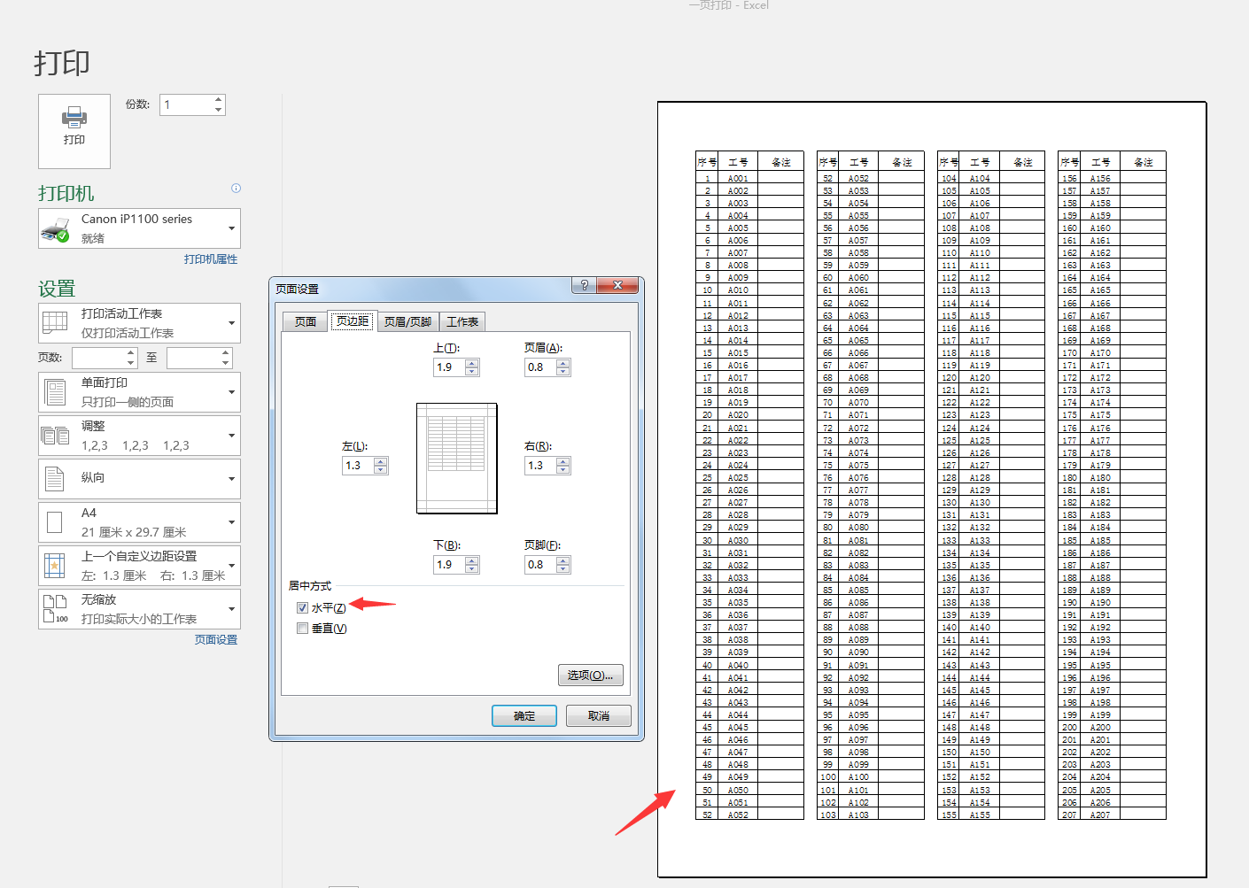The image size is (1249, 888).
Task: Click the 至 end page input field
Action: [194, 358]
